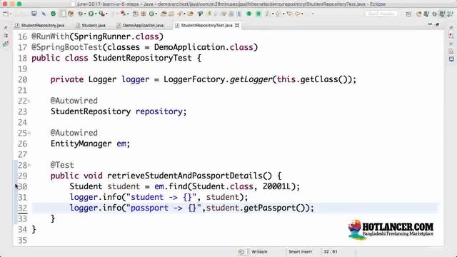Click the lowest right sidebar view icon
This screenshot has height=257, width=457.
(451, 59)
